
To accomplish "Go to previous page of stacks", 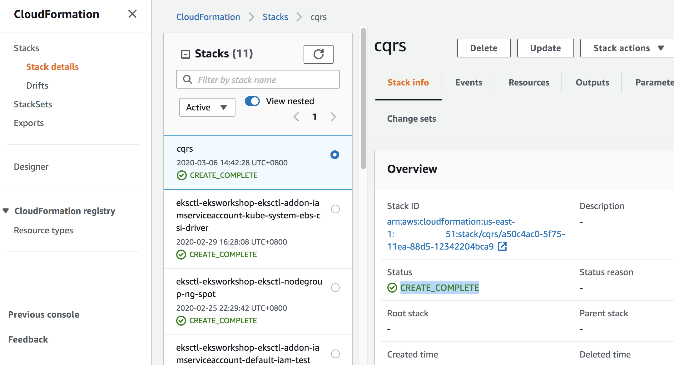I will [296, 117].
